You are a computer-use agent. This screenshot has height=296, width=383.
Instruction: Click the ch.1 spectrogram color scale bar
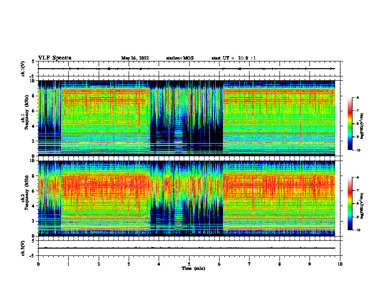click(350, 124)
